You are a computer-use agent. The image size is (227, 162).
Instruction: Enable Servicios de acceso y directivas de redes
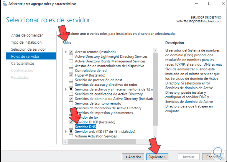(x=71, y=85)
